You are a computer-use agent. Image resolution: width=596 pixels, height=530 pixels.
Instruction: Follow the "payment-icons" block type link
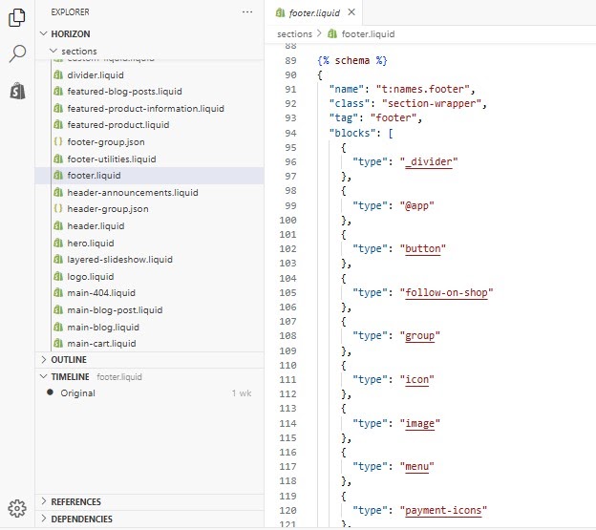pos(443,510)
